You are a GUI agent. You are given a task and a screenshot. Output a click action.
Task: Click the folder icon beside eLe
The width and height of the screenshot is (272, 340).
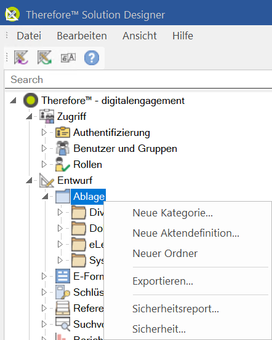point(79,244)
